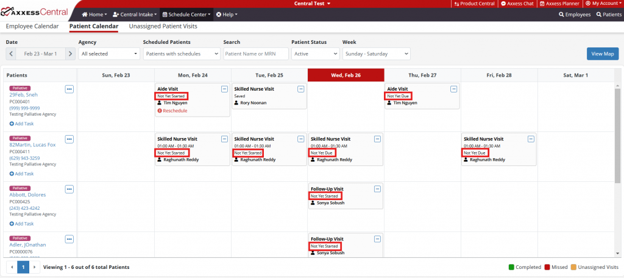624x278 pixels.
Task: Click the View Map button
Action: (602, 54)
